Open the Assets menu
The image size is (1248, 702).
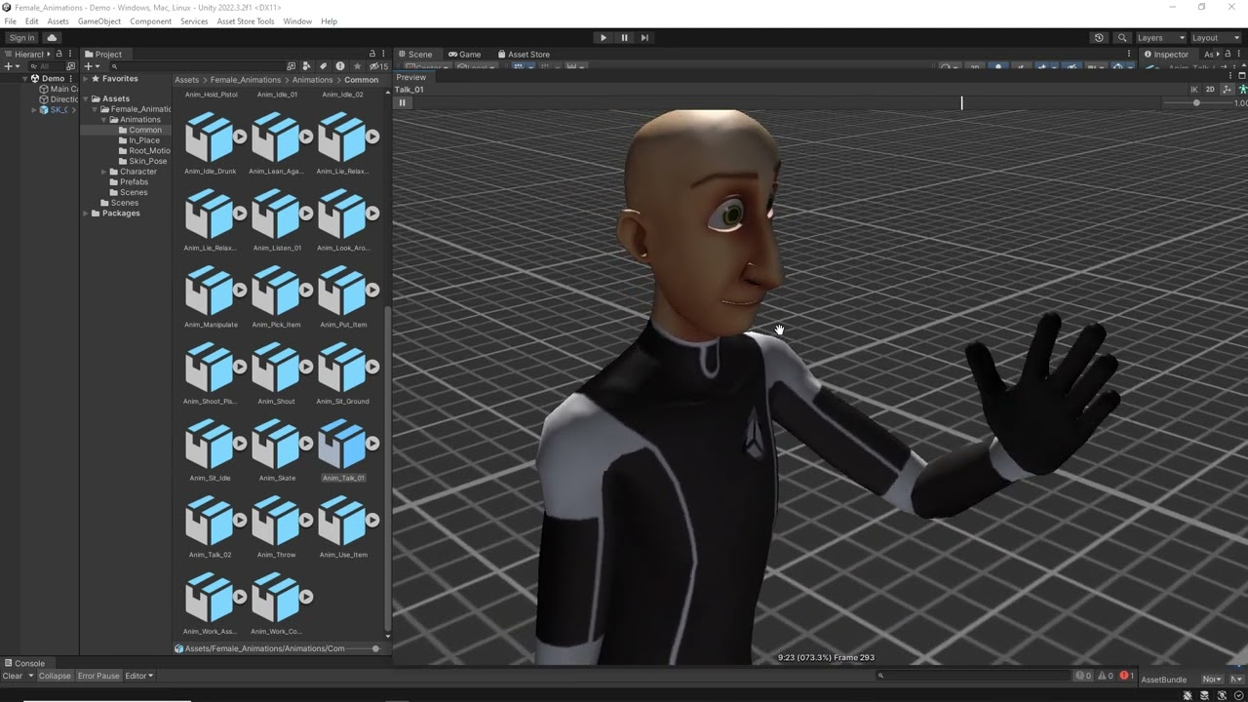pos(58,21)
